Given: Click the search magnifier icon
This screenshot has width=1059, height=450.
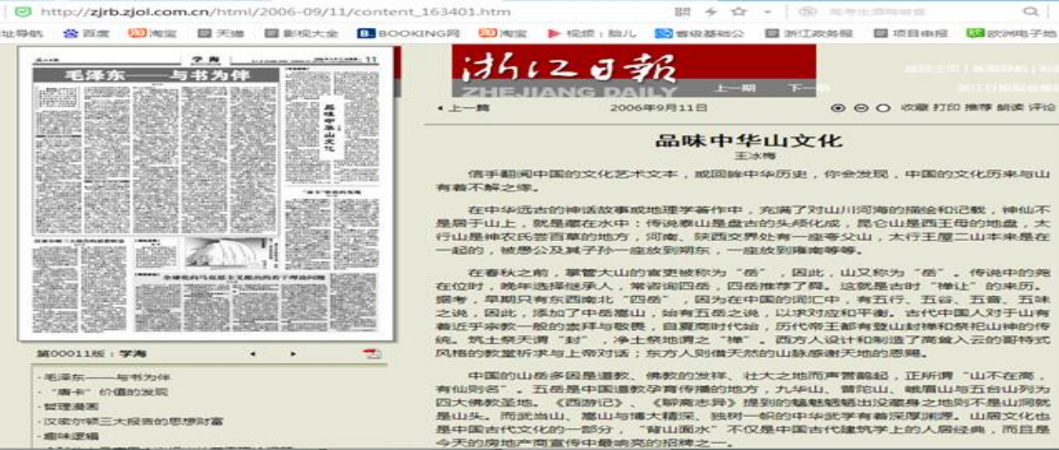Looking at the screenshot, I should (x=1031, y=11).
